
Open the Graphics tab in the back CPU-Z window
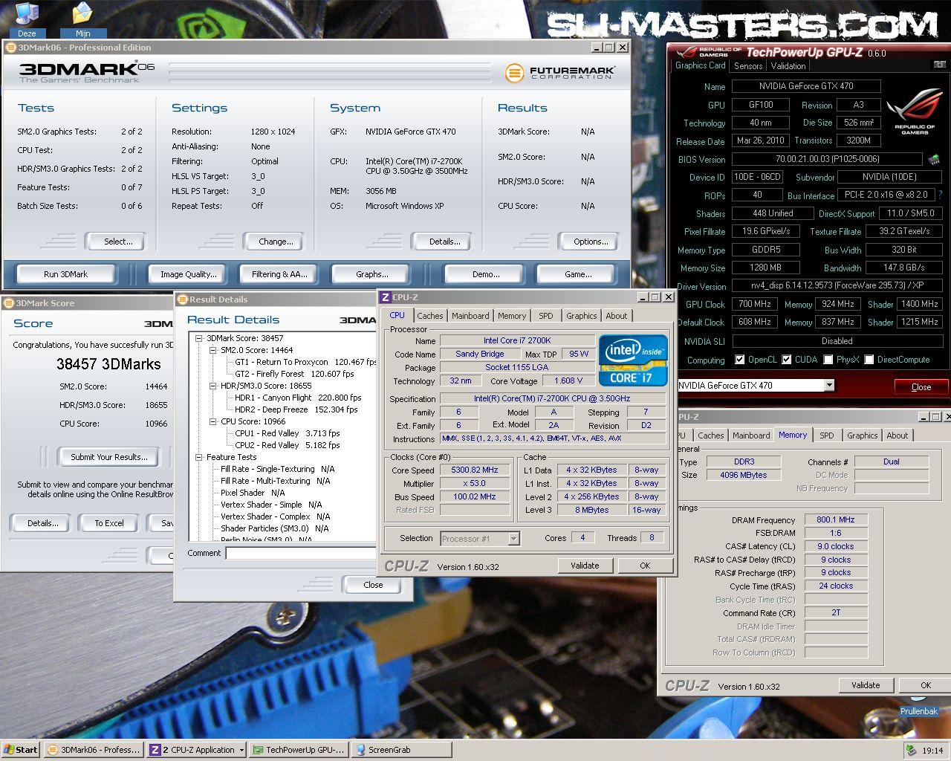point(862,435)
